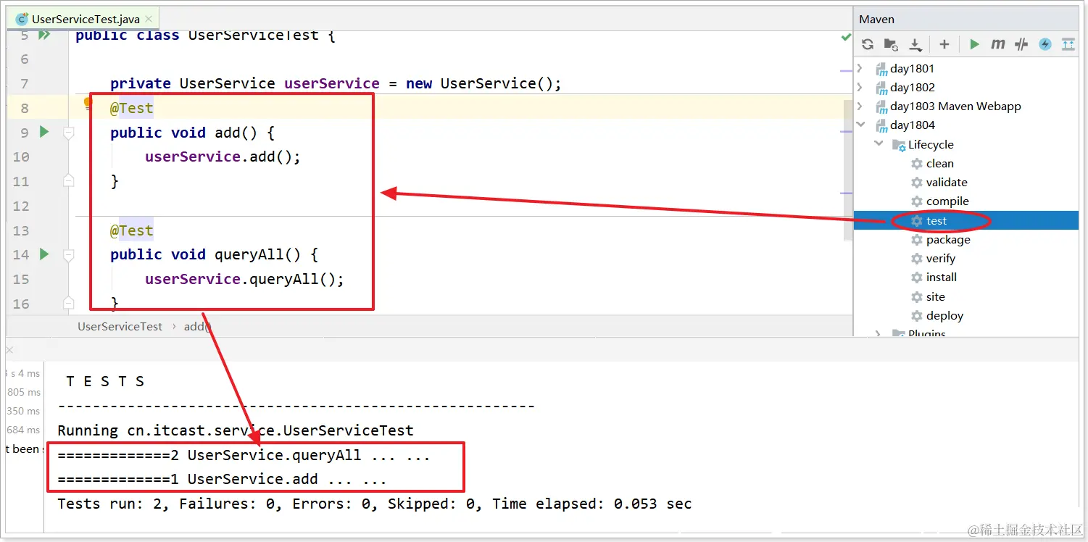Collapse the Lifecycle node
The image size is (1088, 542).
tap(879, 144)
